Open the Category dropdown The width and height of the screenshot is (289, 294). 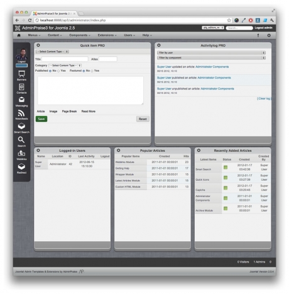[x=65, y=65]
